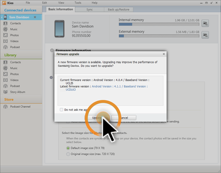Disconnect Sam Davidson device with X

[35, 17]
